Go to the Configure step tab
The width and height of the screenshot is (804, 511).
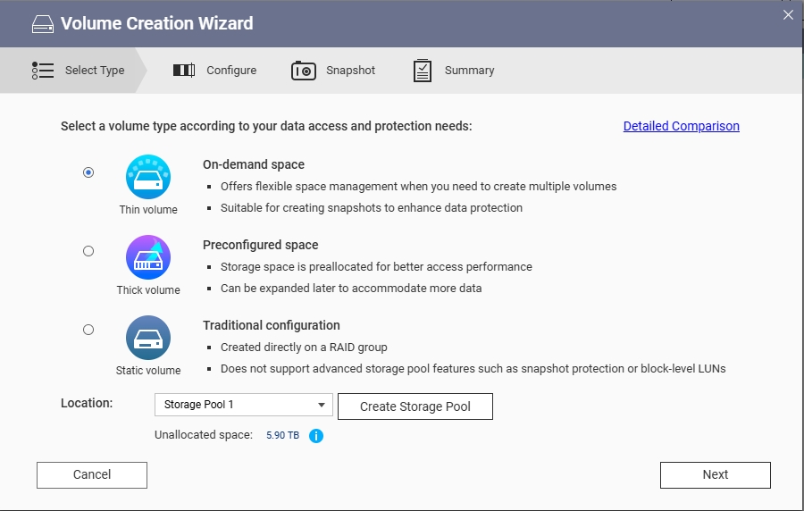(x=214, y=71)
